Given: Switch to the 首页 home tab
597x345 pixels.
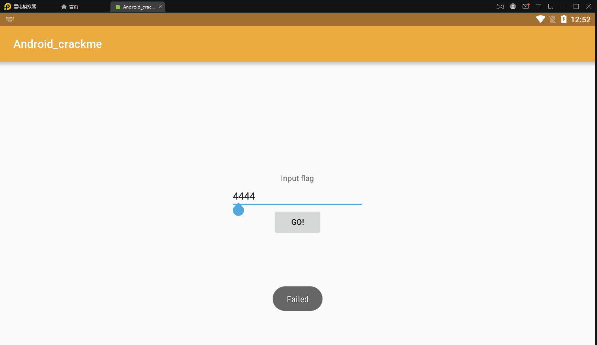Looking at the screenshot, I should click(70, 7).
